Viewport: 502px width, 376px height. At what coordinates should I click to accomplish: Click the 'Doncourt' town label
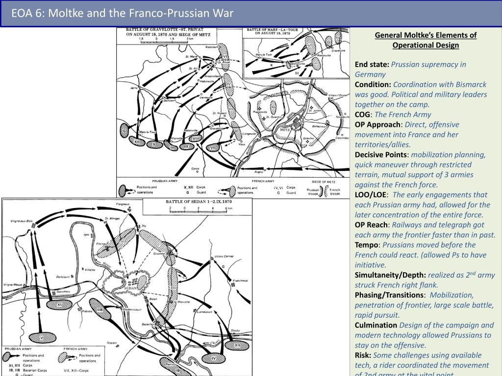pos(170,101)
